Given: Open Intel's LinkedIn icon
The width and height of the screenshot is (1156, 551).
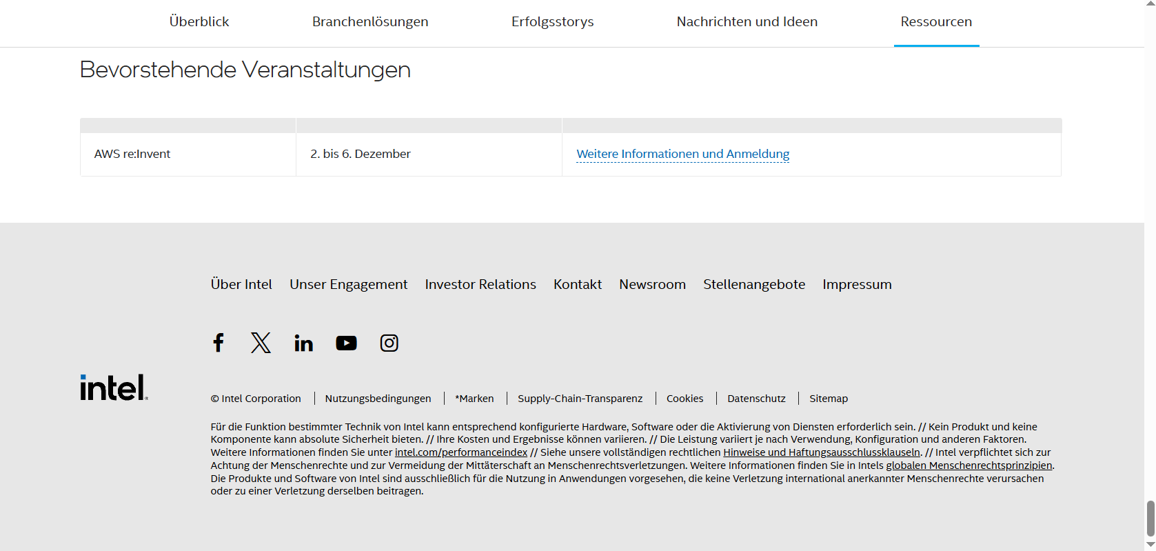Looking at the screenshot, I should pos(304,343).
